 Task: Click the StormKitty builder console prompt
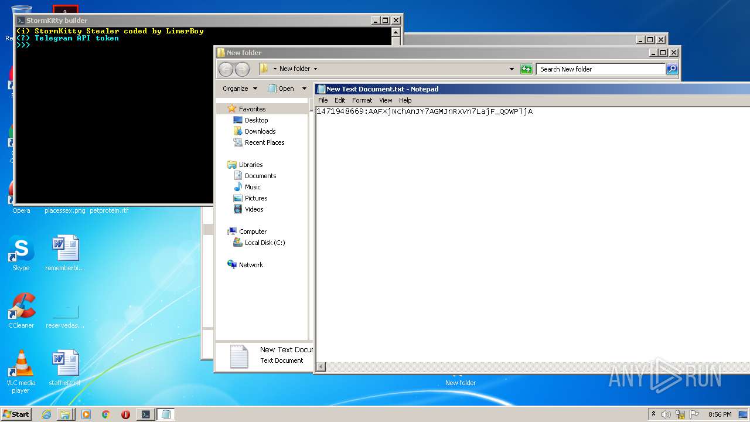tap(23, 45)
